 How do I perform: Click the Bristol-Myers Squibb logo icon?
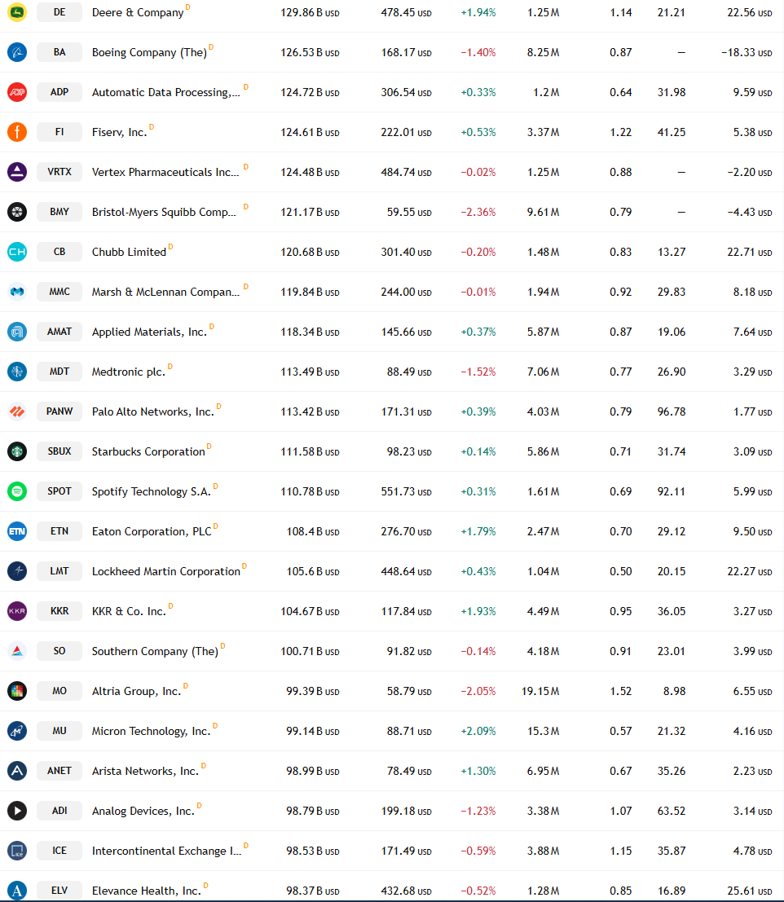17,212
